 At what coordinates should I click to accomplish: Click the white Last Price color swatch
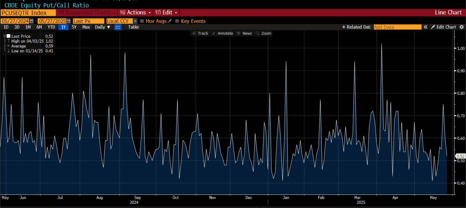coord(8,36)
